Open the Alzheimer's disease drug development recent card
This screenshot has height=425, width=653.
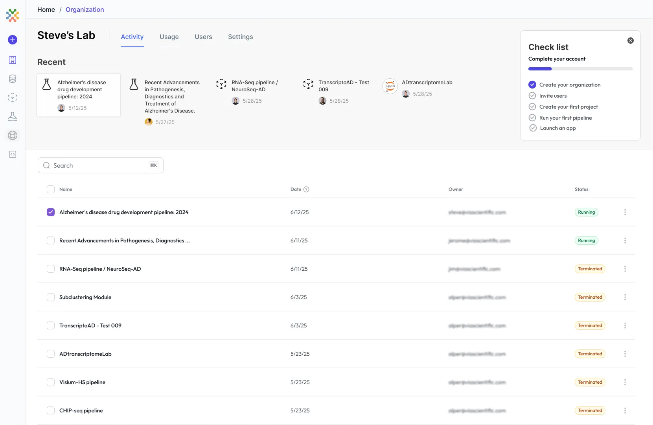pos(79,95)
